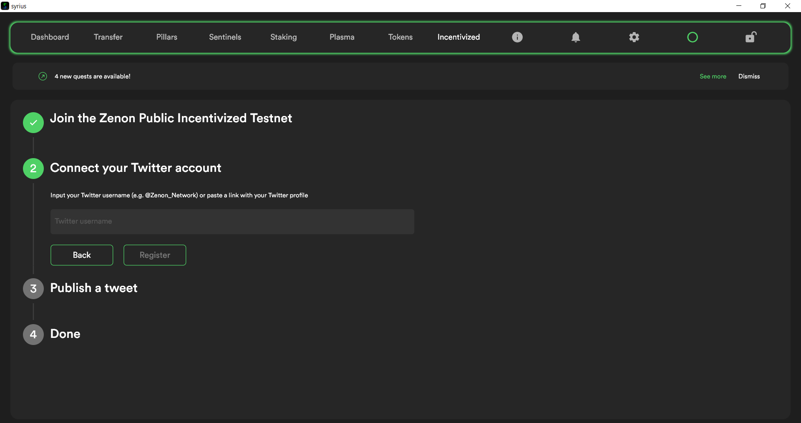Image resolution: width=801 pixels, height=423 pixels.
Task: Open the Pillars tab
Action: coord(166,37)
